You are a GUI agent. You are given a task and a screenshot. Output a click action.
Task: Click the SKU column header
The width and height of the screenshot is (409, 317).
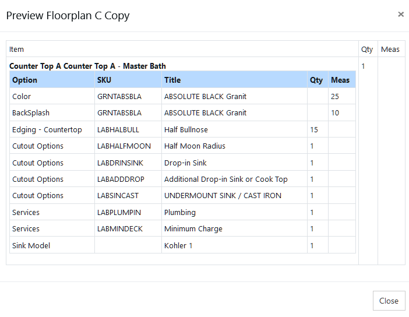(x=104, y=80)
